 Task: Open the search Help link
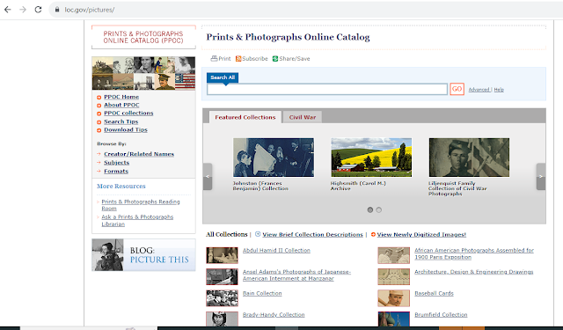click(x=499, y=90)
